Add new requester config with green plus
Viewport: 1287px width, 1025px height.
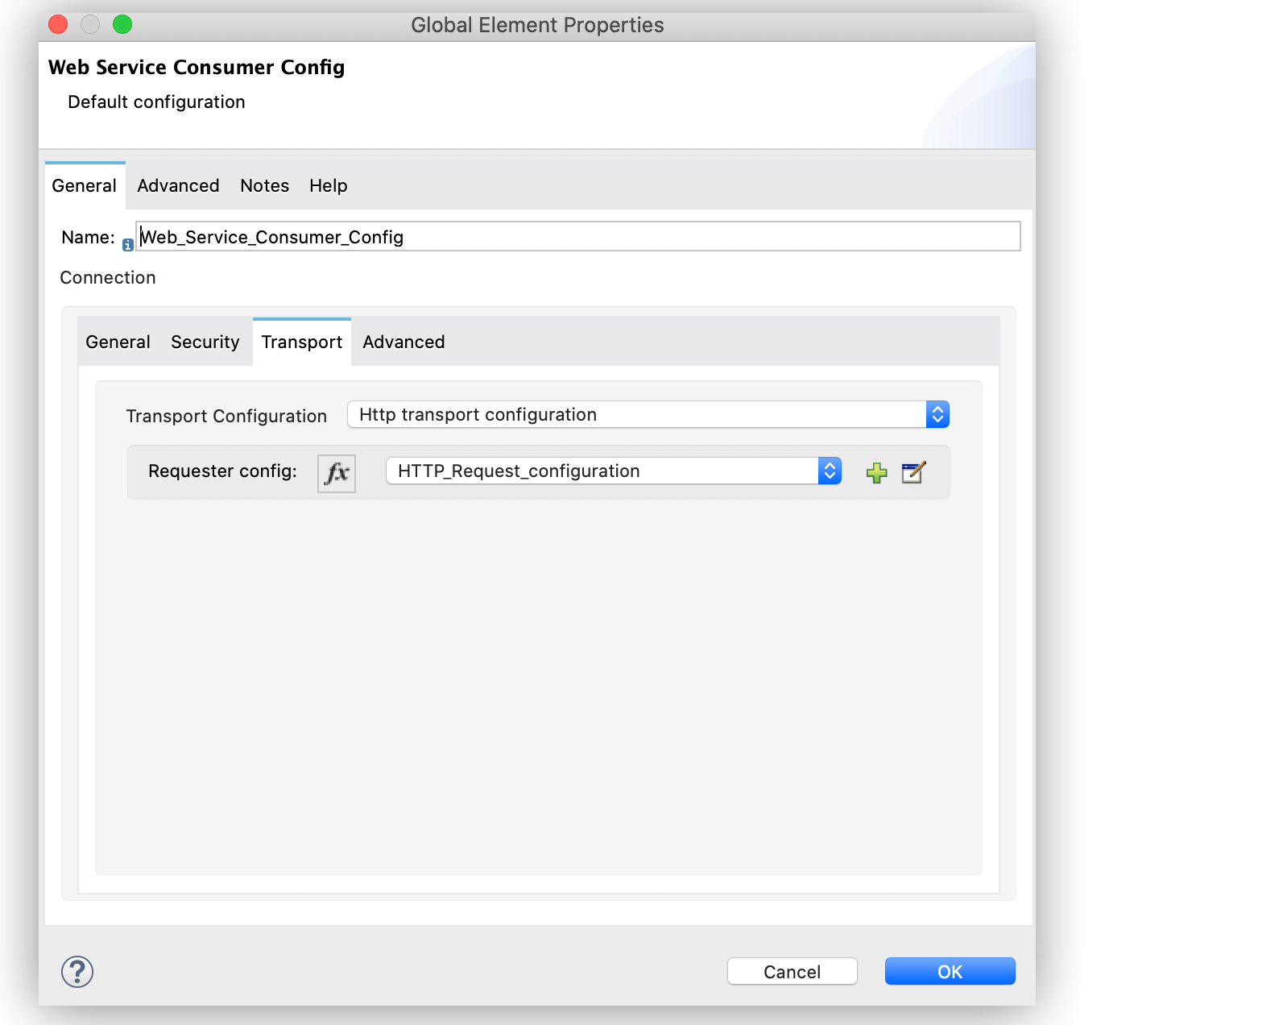pyautogui.click(x=876, y=473)
